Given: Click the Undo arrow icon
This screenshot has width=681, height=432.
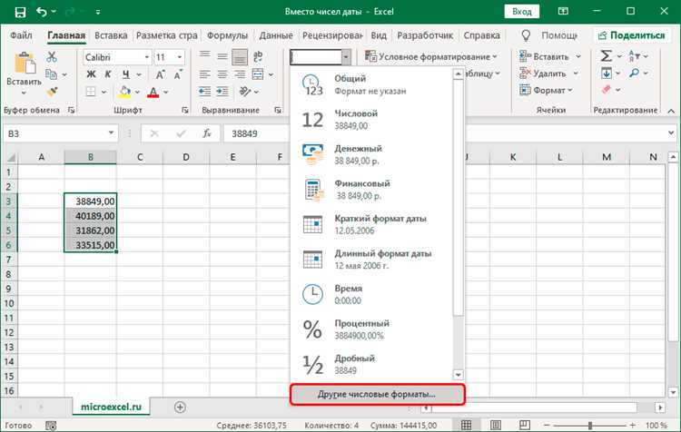Looking at the screenshot, I should 42,12.
